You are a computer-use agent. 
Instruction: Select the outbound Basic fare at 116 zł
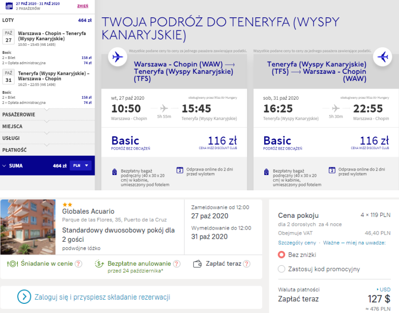(174, 142)
